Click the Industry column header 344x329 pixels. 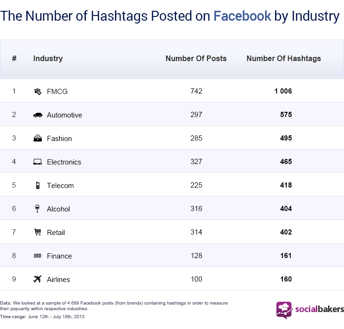tap(48, 59)
